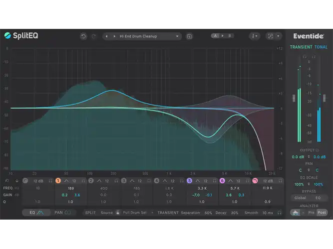Toggle the Source lock icon
The image size is (333, 249).
click(118, 212)
